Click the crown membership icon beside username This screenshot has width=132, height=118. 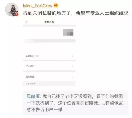pyautogui.click(x=56, y=5)
